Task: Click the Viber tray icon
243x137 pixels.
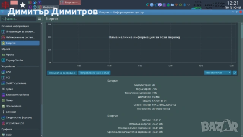Action: tap(160, 5)
